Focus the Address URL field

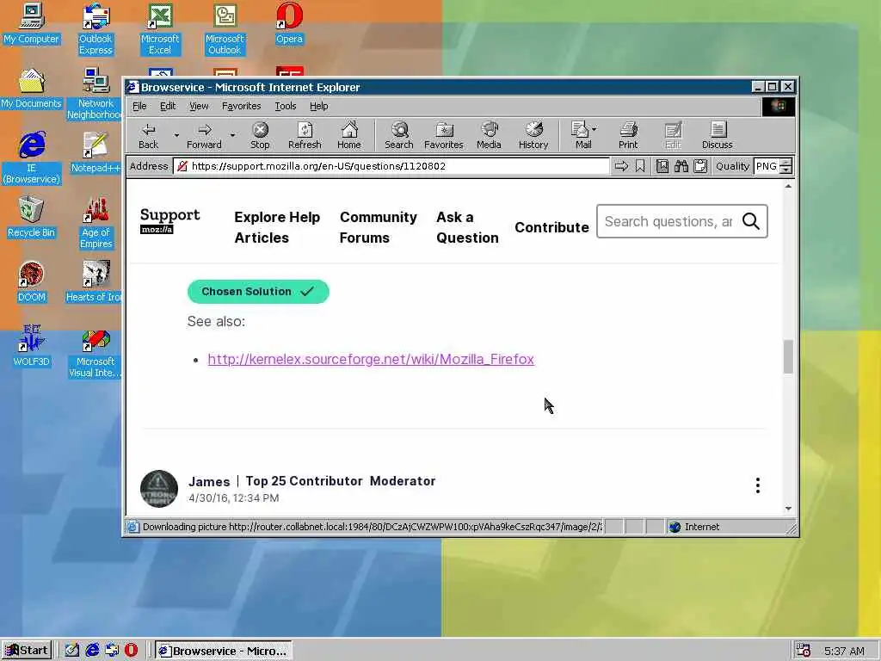[391, 166]
